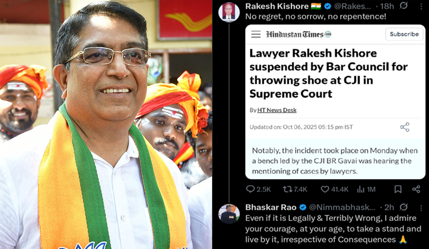Repost the tweet showing 7.4K reposts
The height and width of the screenshot is (249, 429).
[x=287, y=189]
